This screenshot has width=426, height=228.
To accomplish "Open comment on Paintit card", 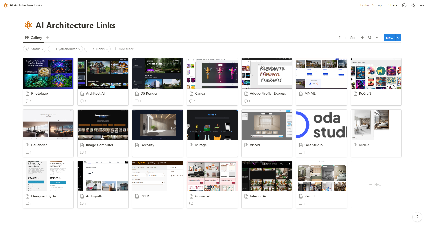I will [x=302, y=204].
